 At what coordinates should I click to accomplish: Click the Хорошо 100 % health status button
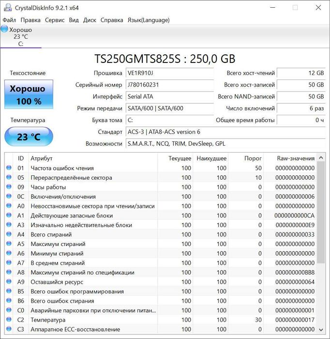(29, 94)
